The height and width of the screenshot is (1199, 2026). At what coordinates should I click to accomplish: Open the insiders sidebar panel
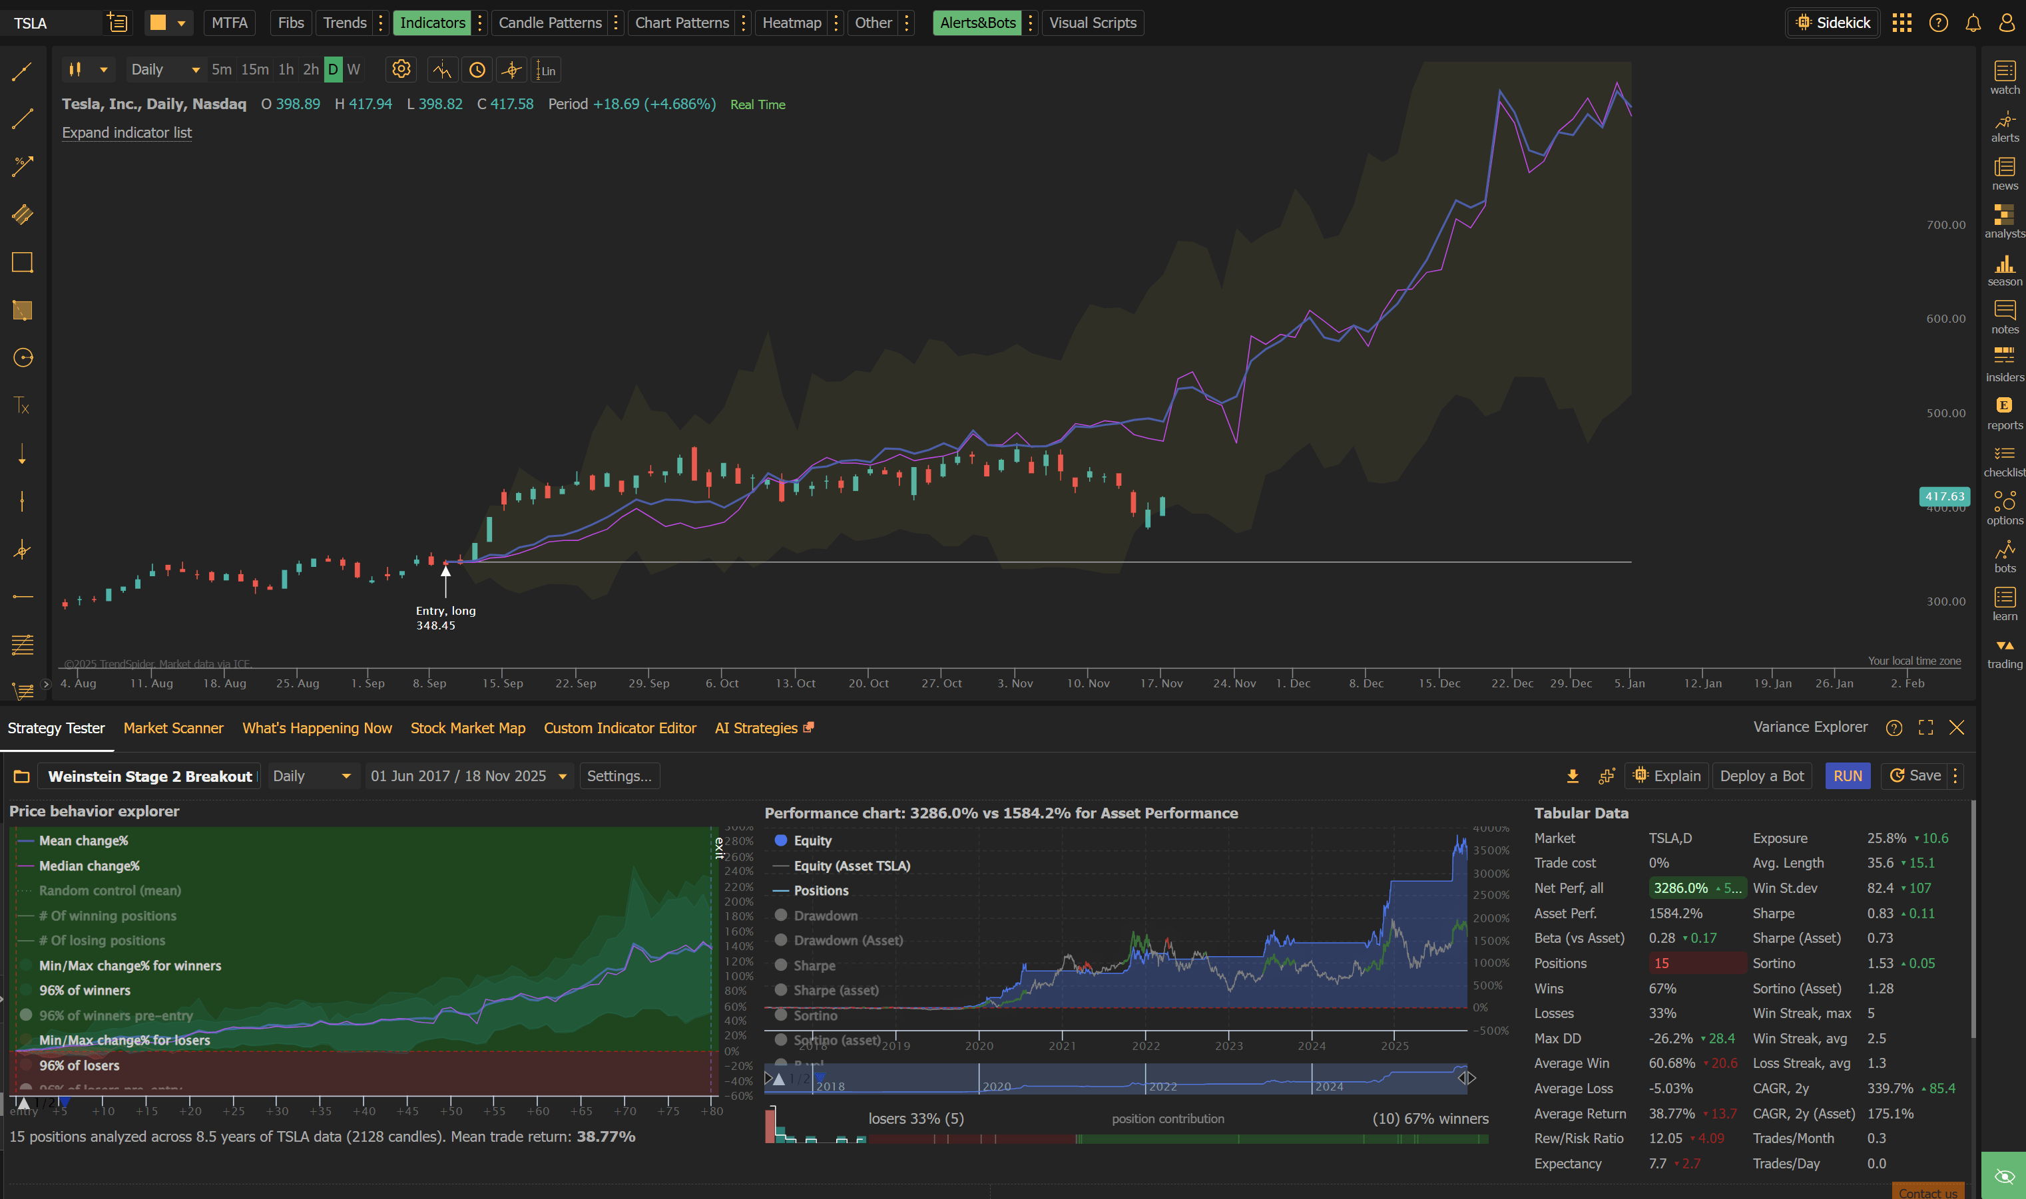[x=2004, y=365]
